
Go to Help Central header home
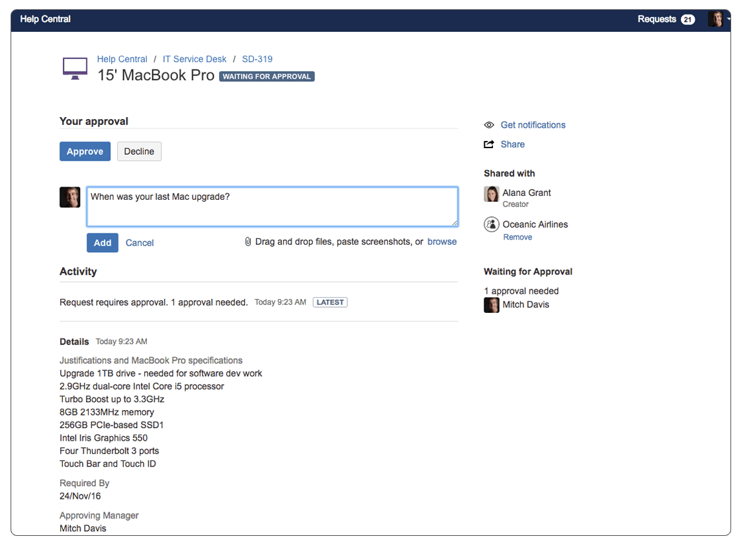point(45,19)
